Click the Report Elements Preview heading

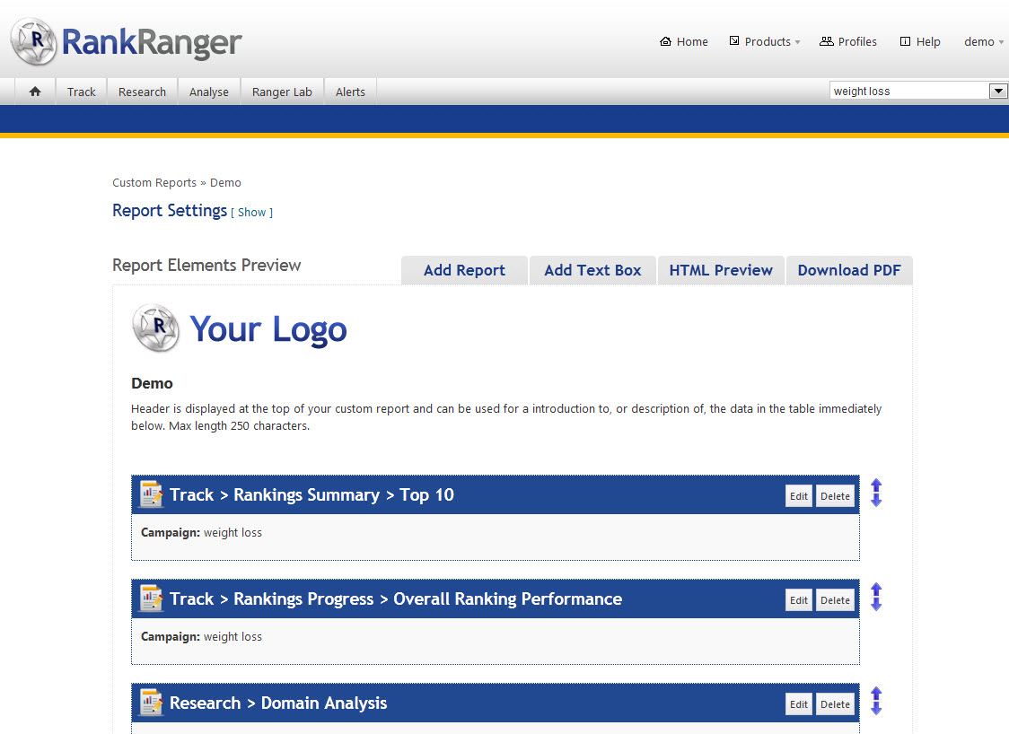(x=206, y=265)
